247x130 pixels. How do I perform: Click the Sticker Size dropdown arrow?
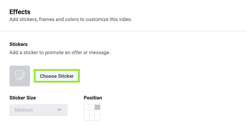(x=59, y=110)
